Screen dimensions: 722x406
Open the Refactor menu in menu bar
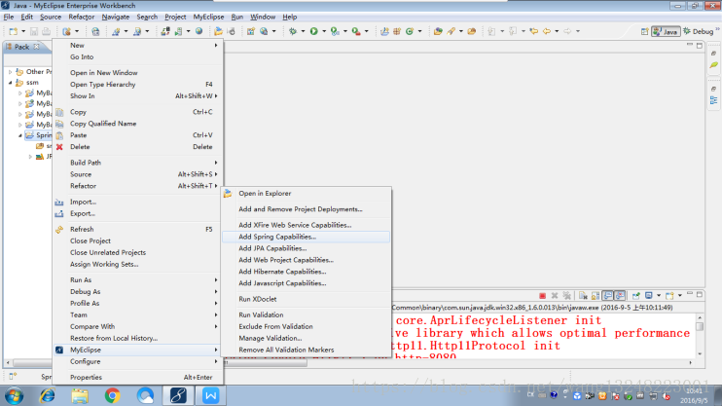[81, 18]
